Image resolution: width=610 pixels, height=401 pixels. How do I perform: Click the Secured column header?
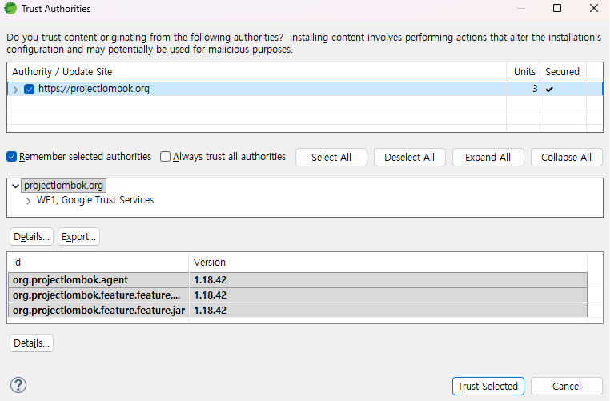pos(563,72)
